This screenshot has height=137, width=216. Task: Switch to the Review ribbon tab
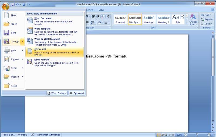90,10
